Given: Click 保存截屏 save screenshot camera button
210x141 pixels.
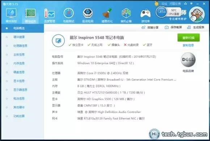Looking at the screenshot, I should click(x=173, y=27).
